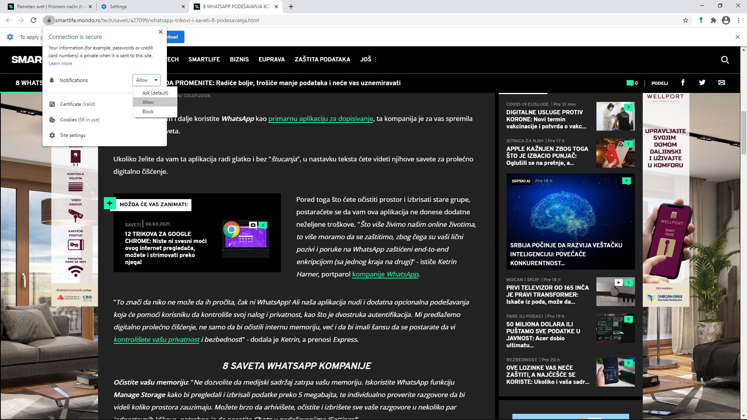The image size is (747, 420).
Task: Open Site settings from security popup
Action: [x=72, y=135]
